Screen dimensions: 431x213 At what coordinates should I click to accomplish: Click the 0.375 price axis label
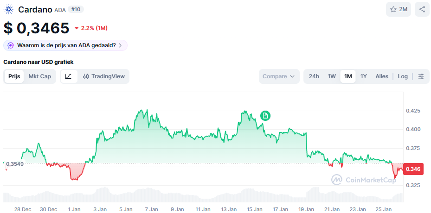[x=413, y=148]
